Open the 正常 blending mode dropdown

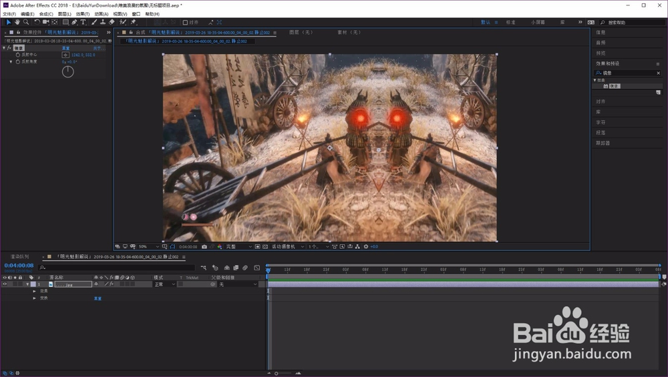click(164, 284)
